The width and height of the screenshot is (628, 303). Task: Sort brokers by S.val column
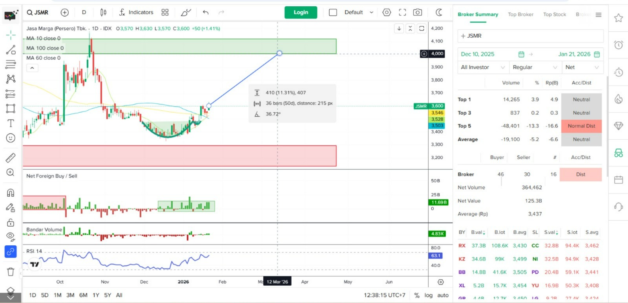(x=551, y=232)
